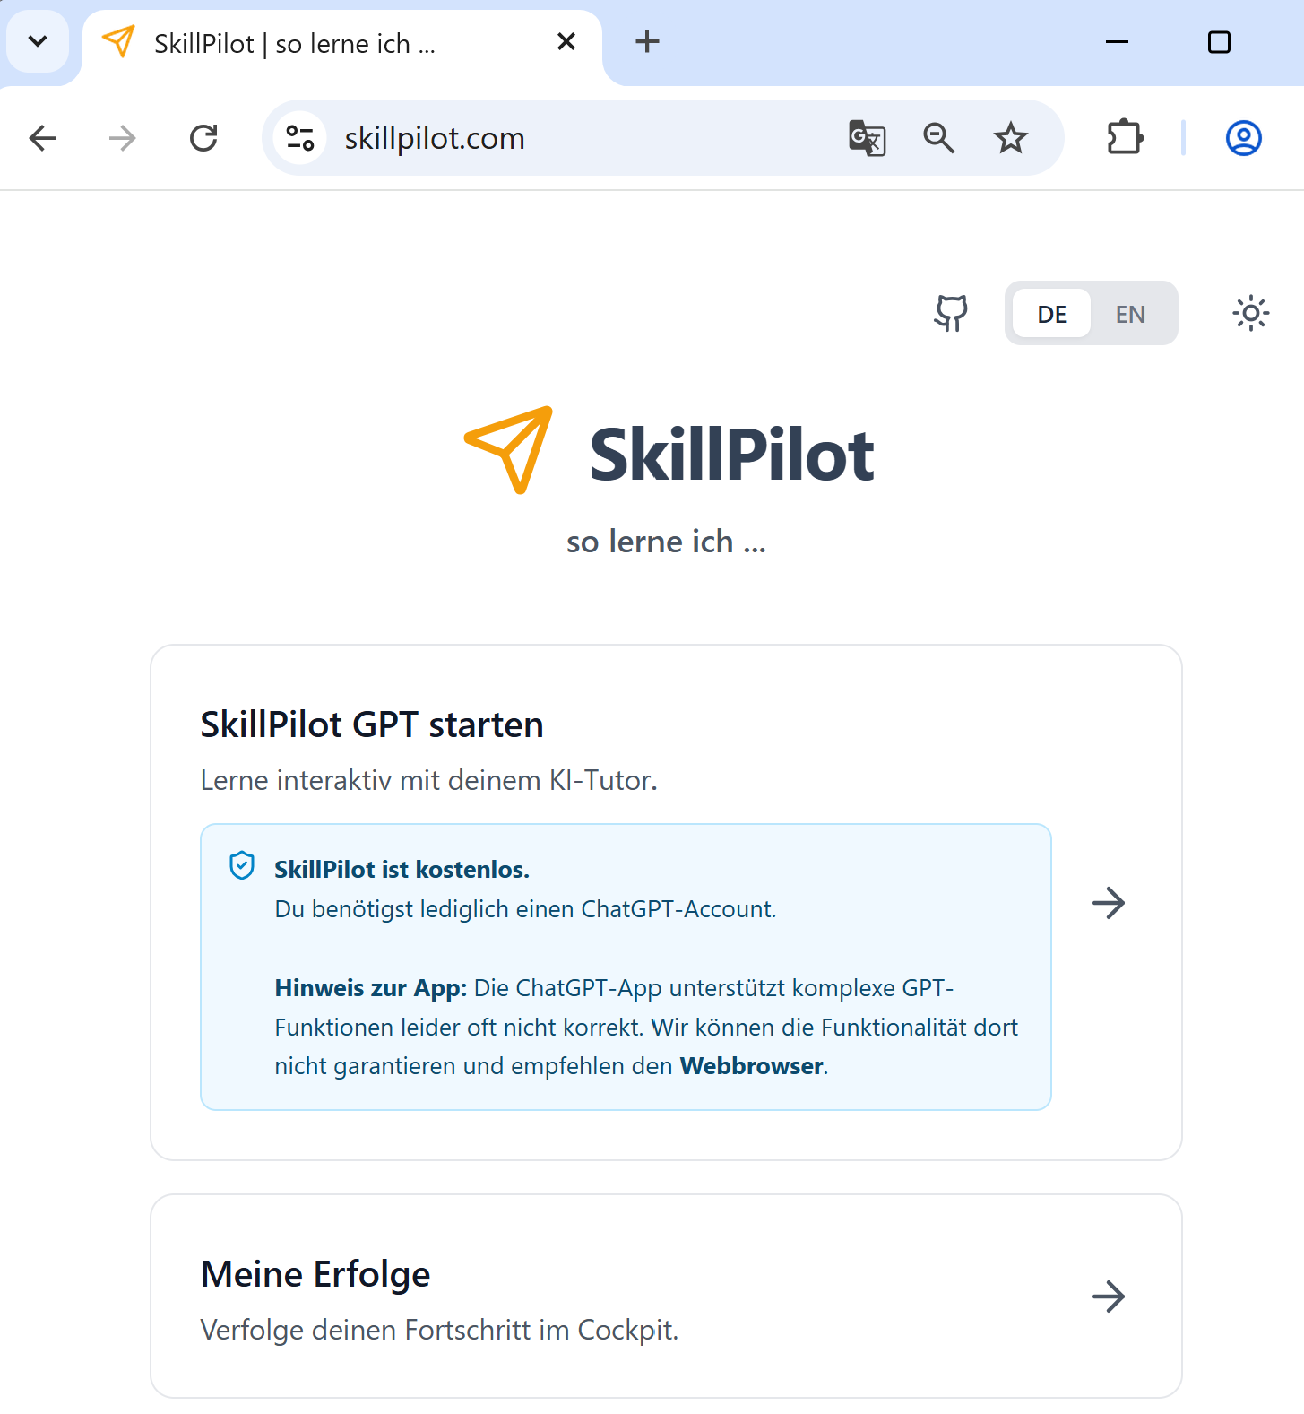The height and width of the screenshot is (1414, 1304).
Task: Click 'Du benötigst lediglich einen ChatGPT-Account.' text
Action: 525,909
